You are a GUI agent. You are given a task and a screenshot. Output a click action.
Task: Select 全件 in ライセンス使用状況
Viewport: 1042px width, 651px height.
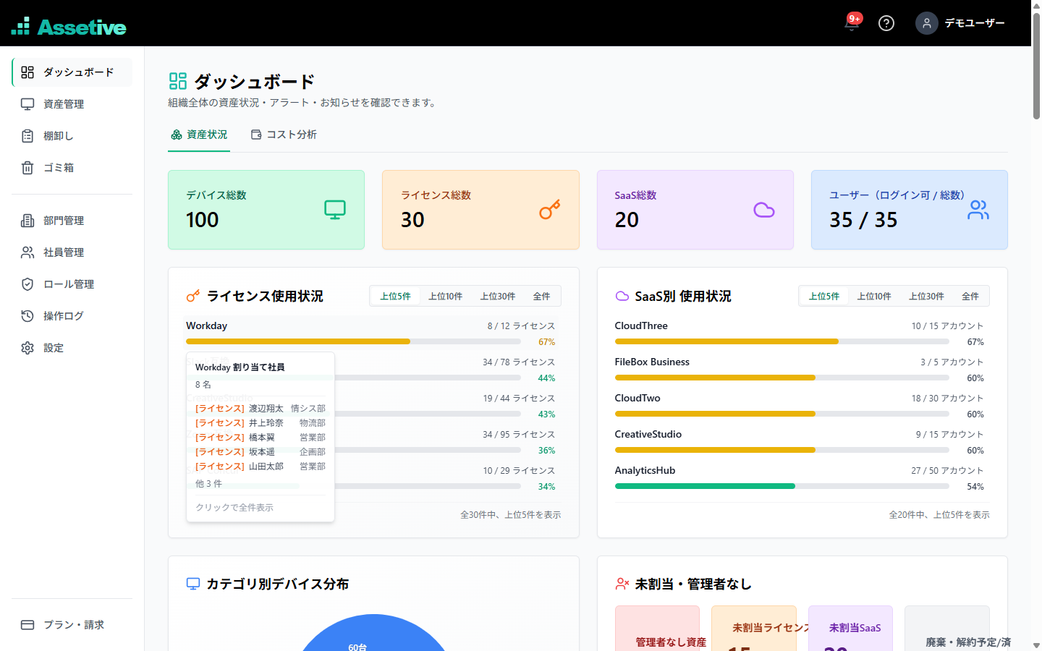tap(542, 297)
